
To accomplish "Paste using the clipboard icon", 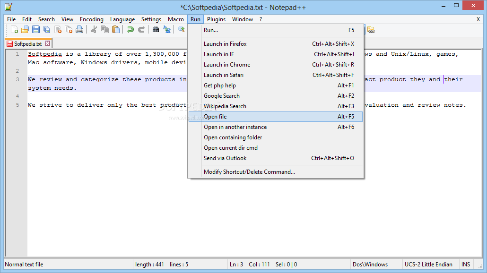I will [116, 30].
